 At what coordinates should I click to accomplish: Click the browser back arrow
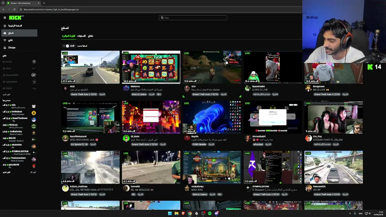pyautogui.click(x=4, y=9)
